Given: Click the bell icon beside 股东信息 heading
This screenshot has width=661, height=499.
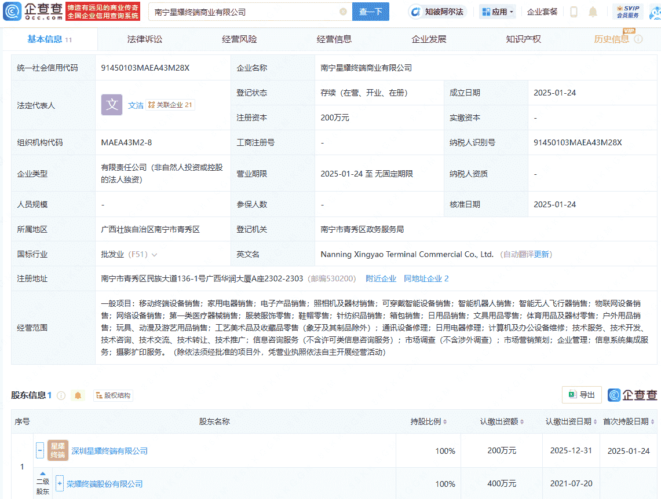Looking at the screenshot, I should pos(78,395).
